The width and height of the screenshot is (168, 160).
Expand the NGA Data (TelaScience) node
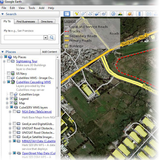10,112
